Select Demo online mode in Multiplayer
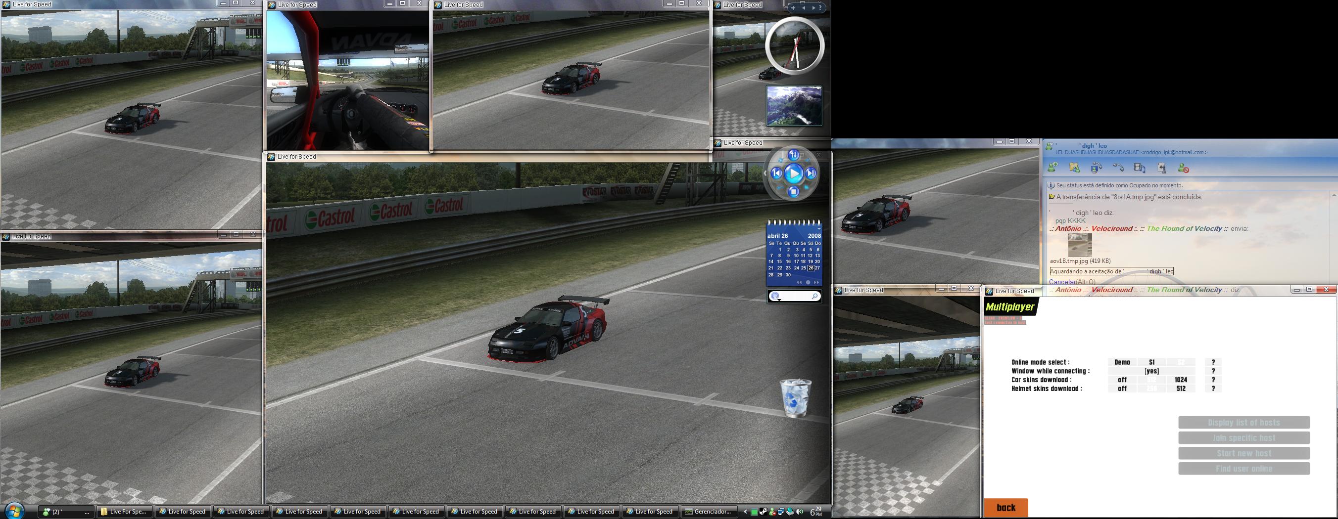 click(x=1122, y=362)
